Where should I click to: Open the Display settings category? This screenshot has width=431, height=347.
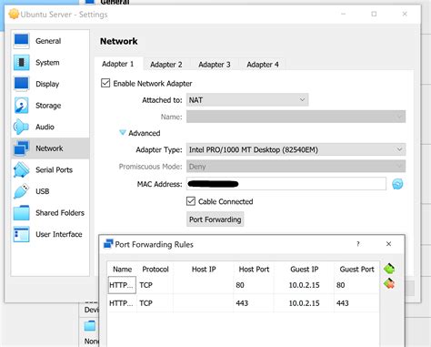point(50,84)
